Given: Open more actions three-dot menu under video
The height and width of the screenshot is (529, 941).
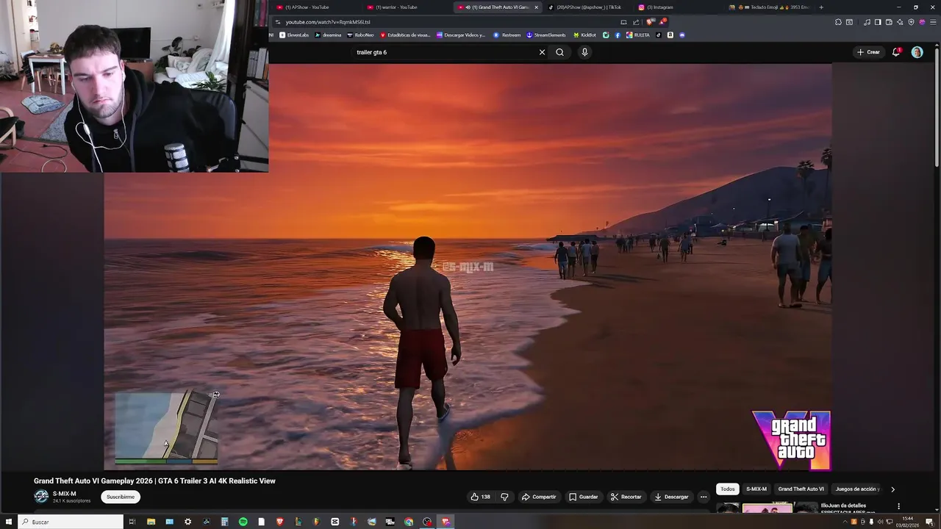Looking at the screenshot, I should pos(704,497).
